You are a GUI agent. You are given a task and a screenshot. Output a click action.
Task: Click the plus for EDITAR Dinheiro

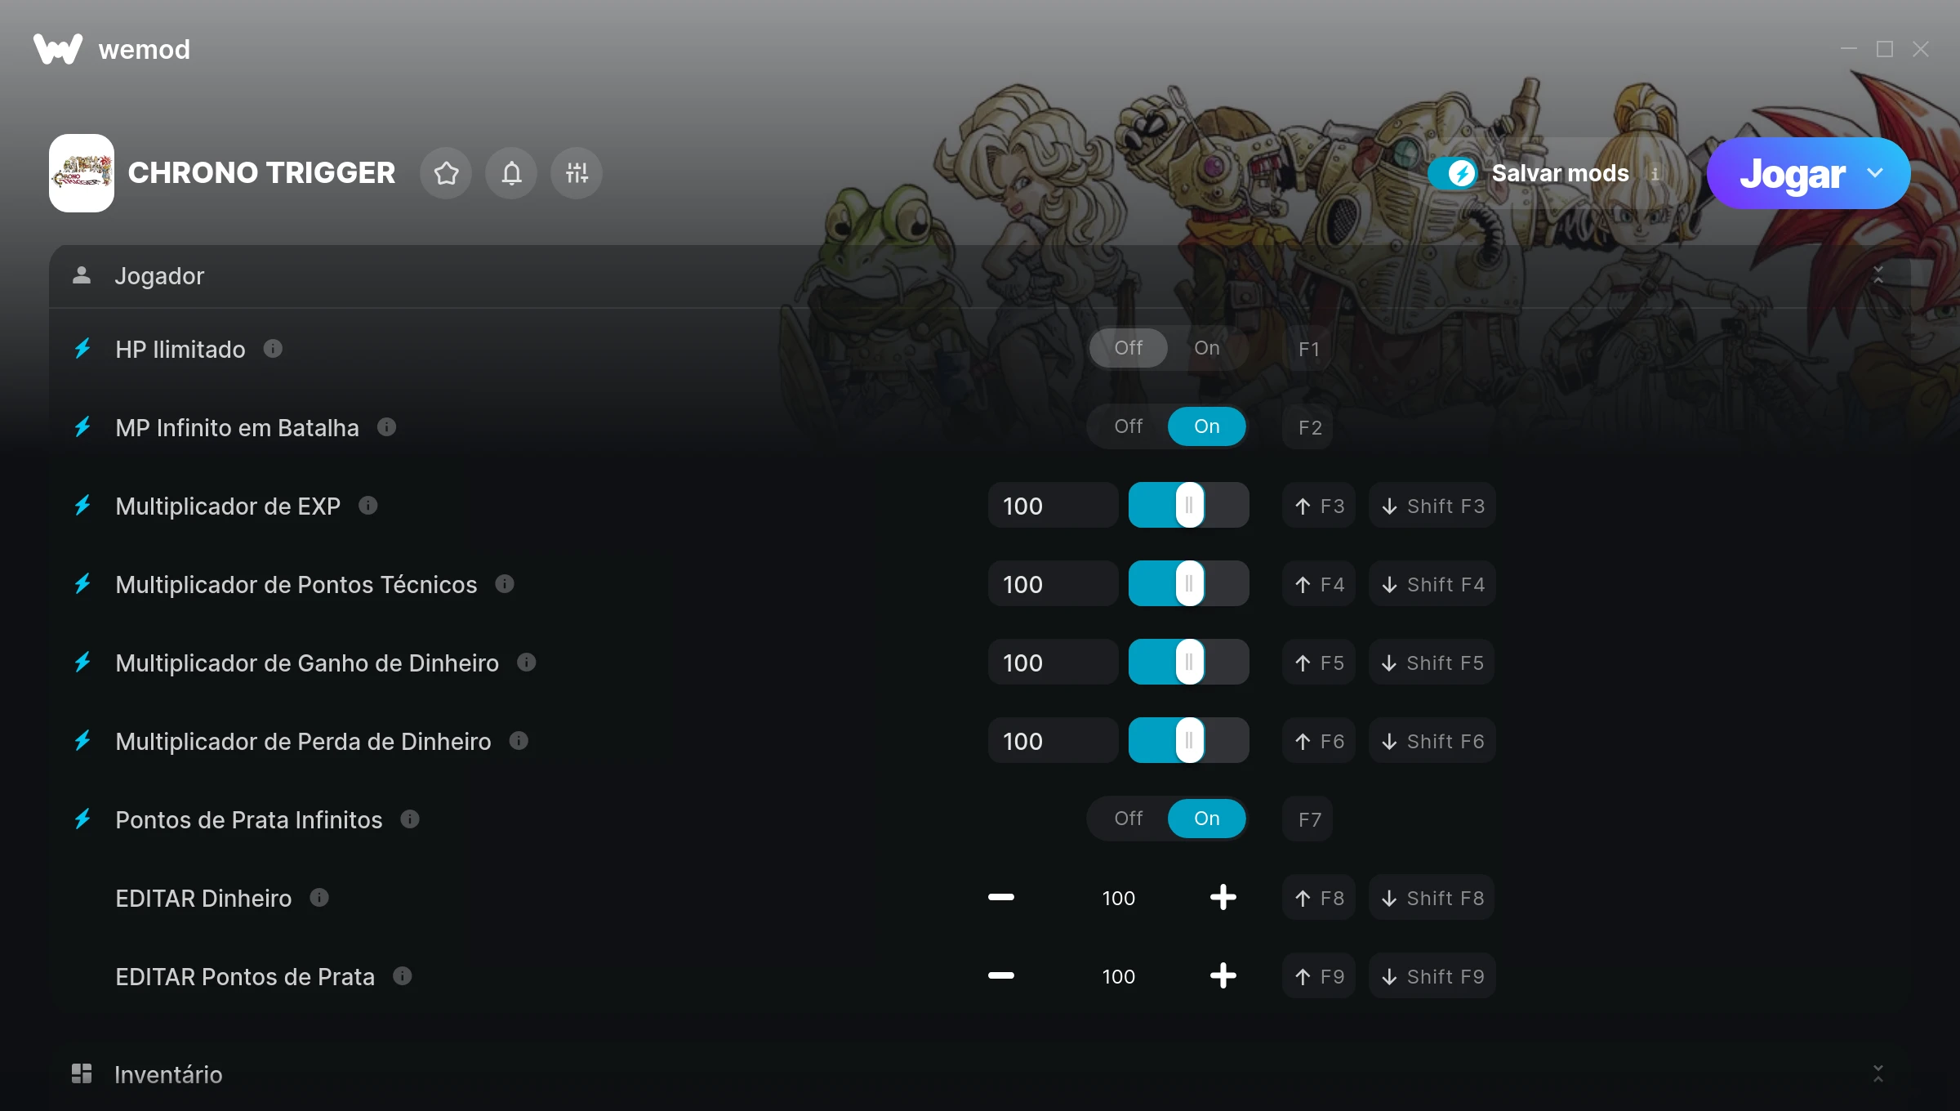tap(1223, 898)
